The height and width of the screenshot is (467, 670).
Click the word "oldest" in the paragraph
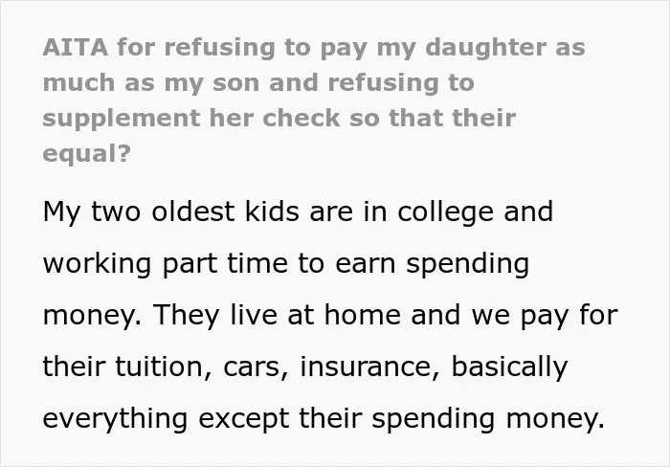193,211
